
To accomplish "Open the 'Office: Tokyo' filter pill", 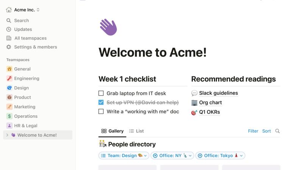I will tap(220, 156).
